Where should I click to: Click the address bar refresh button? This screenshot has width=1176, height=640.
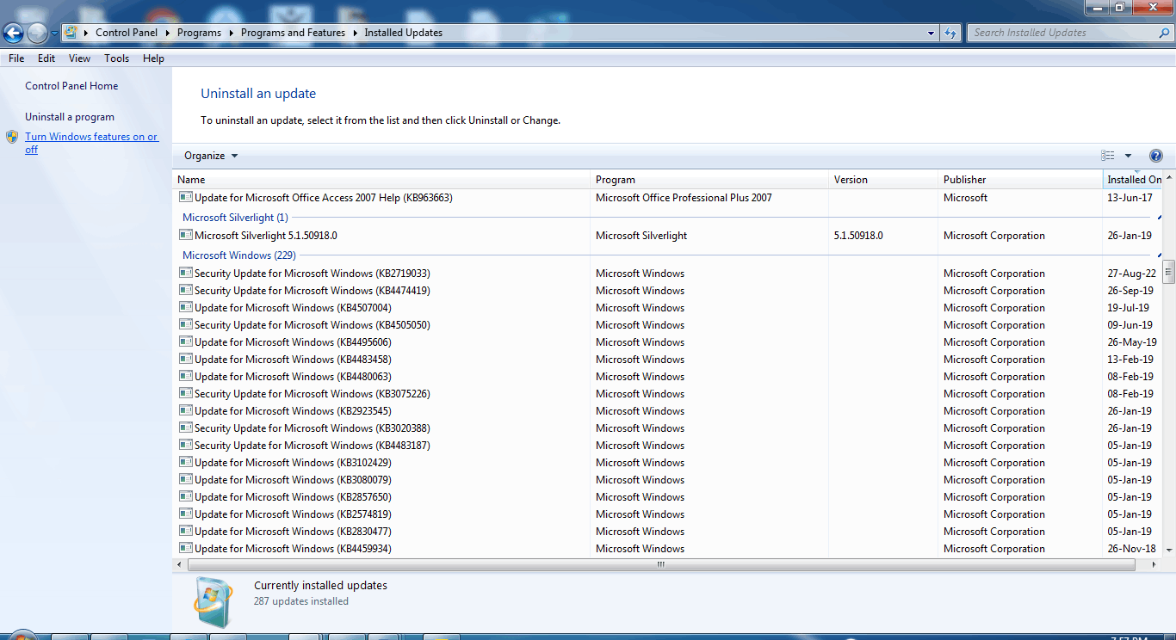pos(950,33)
